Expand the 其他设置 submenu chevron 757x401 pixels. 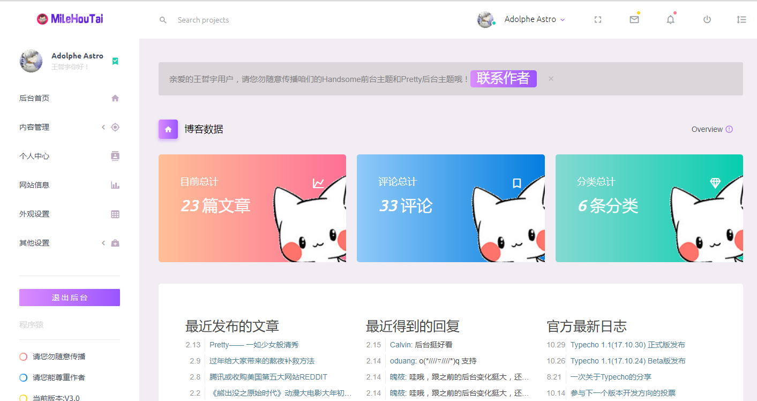click(103, 243)
